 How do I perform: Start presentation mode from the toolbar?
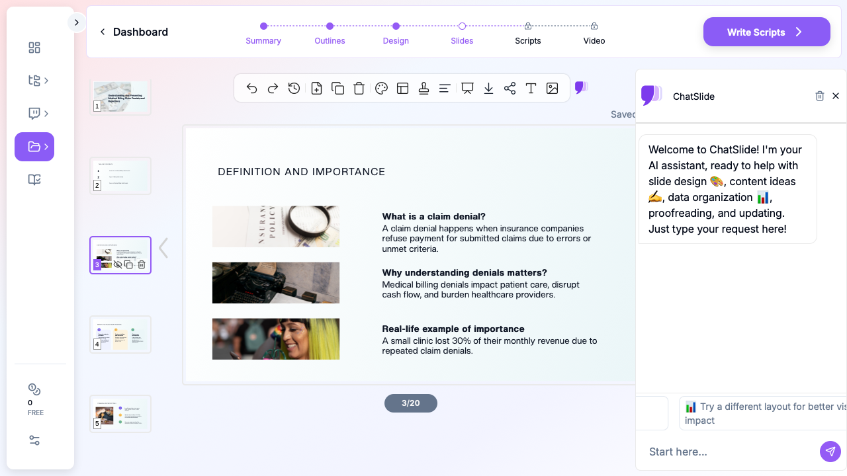point(467,89)
